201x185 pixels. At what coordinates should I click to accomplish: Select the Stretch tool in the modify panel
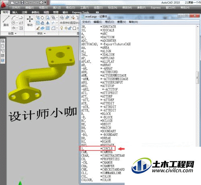47,17
